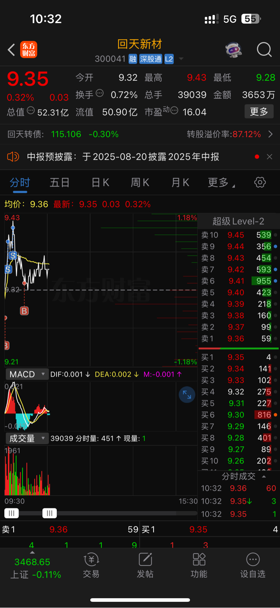The width and height of the screenshot is (280, 608).
Task: Tap the 设自选 watchlist icon
Action: [253, 565]
